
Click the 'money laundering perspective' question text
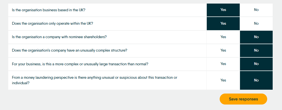(x=95, y=80)
